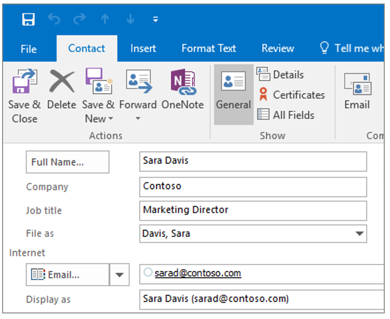Open the Review tab
Viewport: 390px width, 319px height.
(x=278, y=48)
